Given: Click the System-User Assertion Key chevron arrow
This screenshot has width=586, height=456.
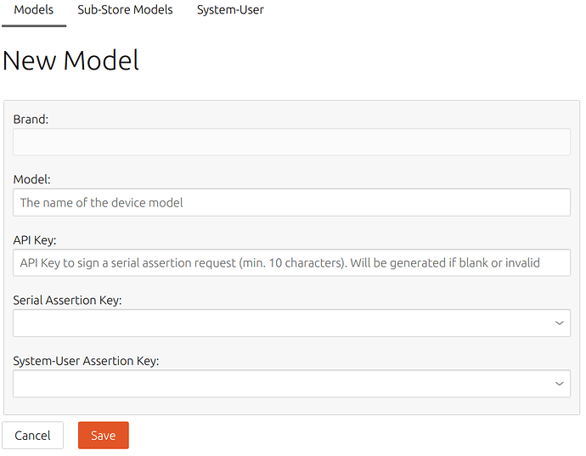Looking at the screenshot, I should [559, 384].
